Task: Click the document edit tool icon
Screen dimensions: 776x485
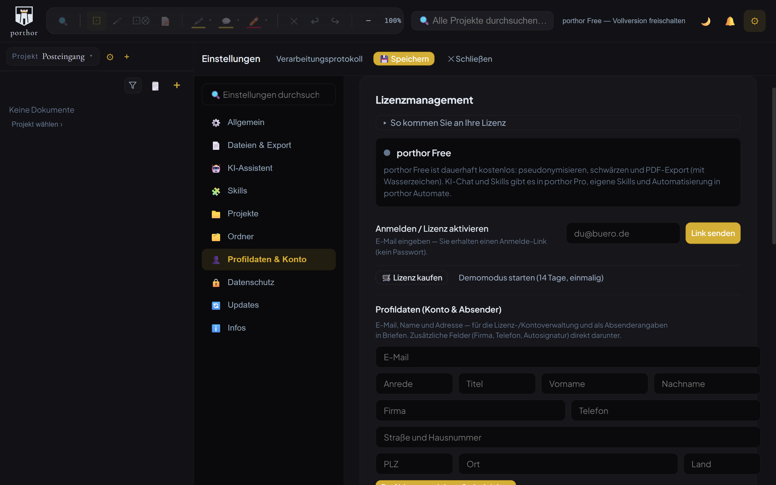Action: click(x=165, y=21)
